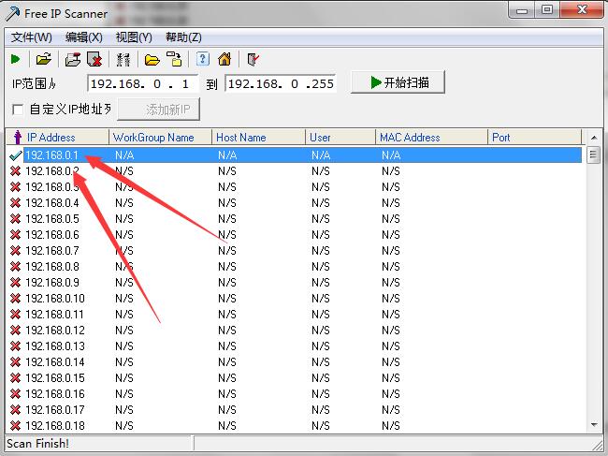Click the Host Name column header
The height and width of the screenshot is (456, 608).
241,138
